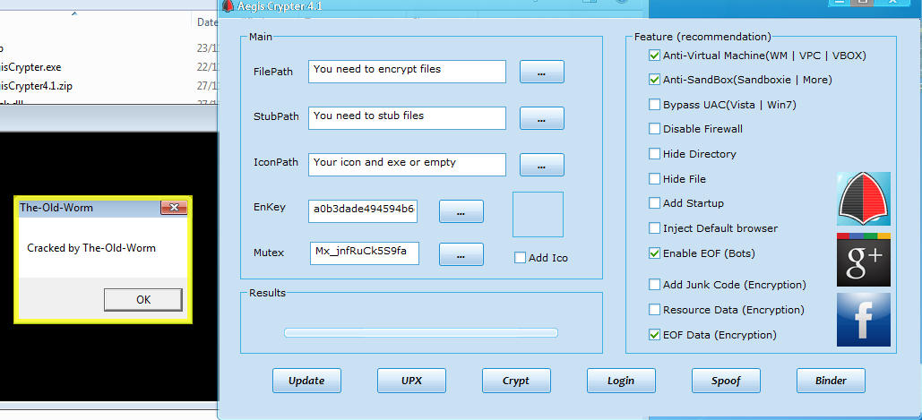The image size is (922, 420).
Task: Click the StubPath input field
Action: 407,118
